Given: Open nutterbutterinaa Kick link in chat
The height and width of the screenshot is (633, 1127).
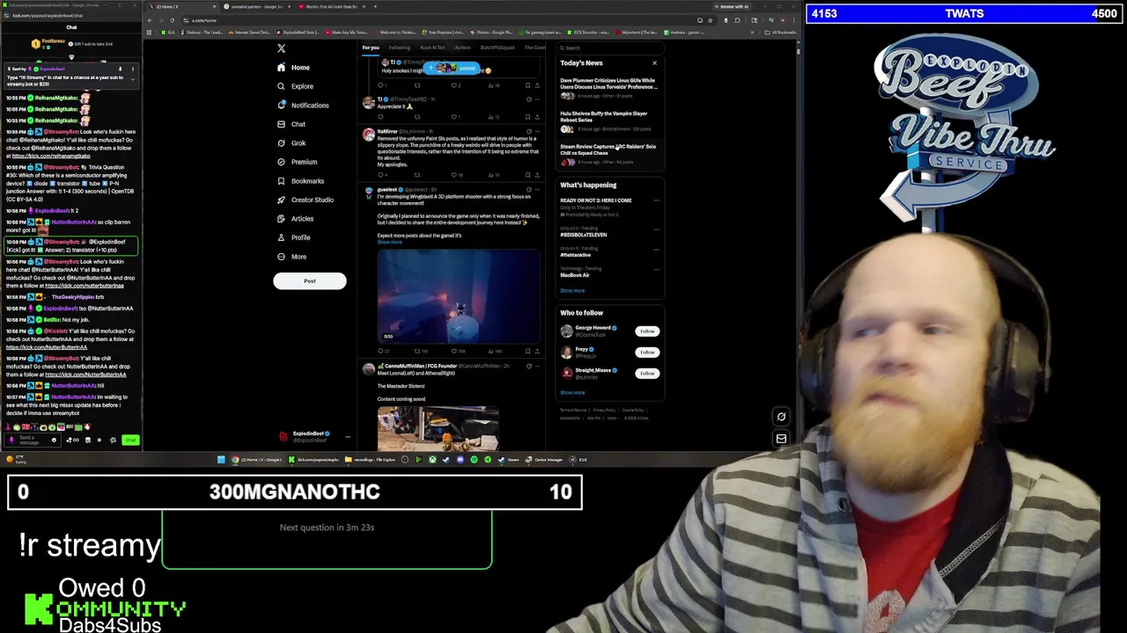Looking at the screenshot, I should pyautogui.click(x=85, y=286).
